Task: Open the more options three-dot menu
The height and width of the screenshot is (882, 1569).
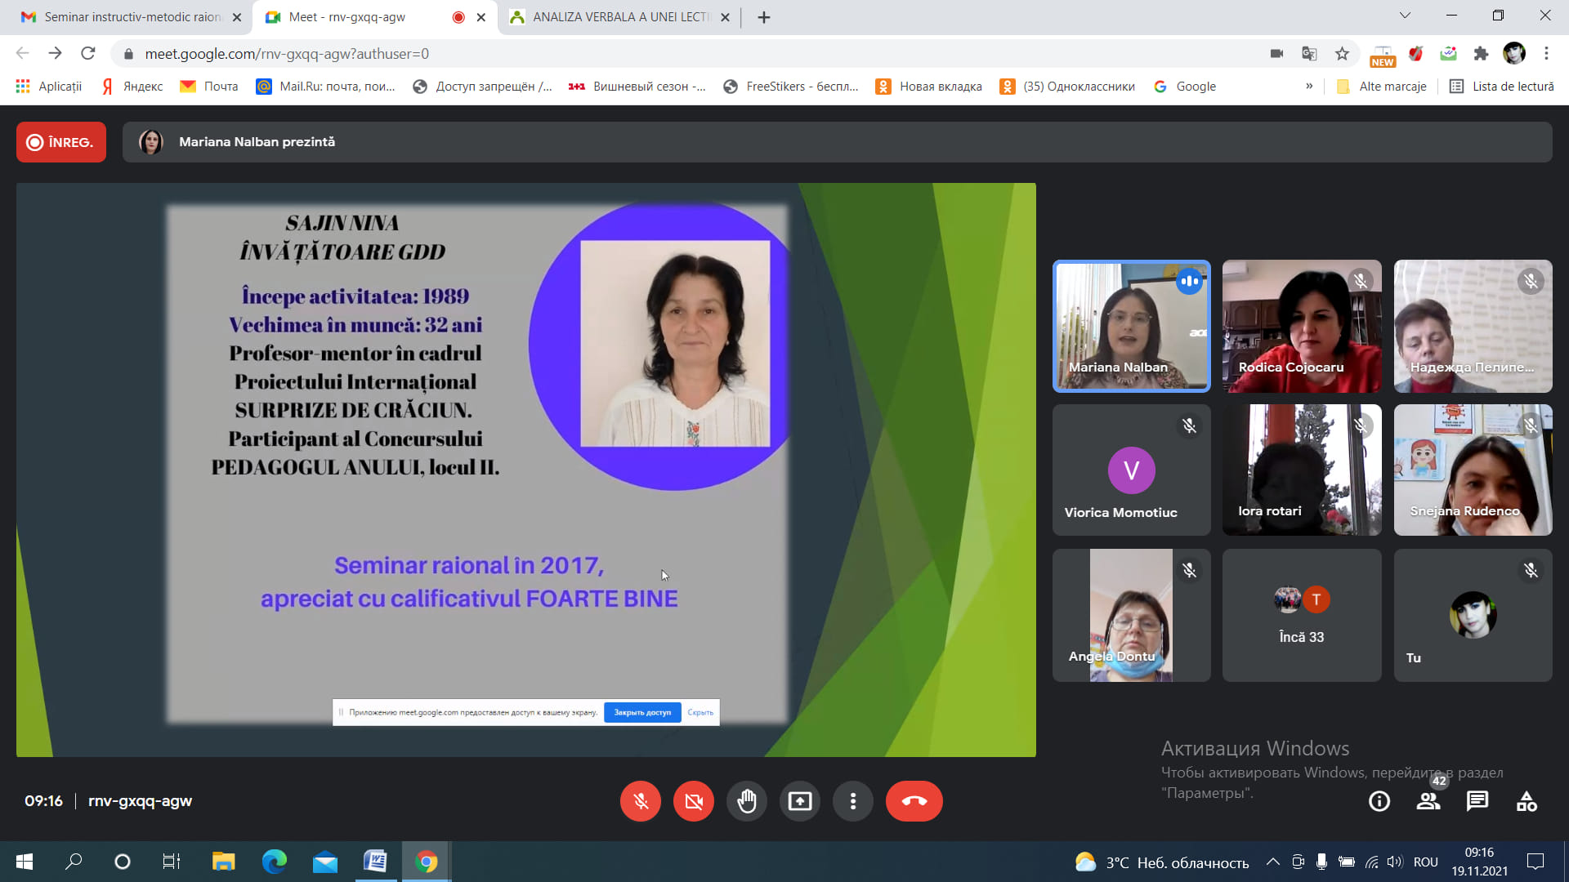Action: (x=853, y=801)
